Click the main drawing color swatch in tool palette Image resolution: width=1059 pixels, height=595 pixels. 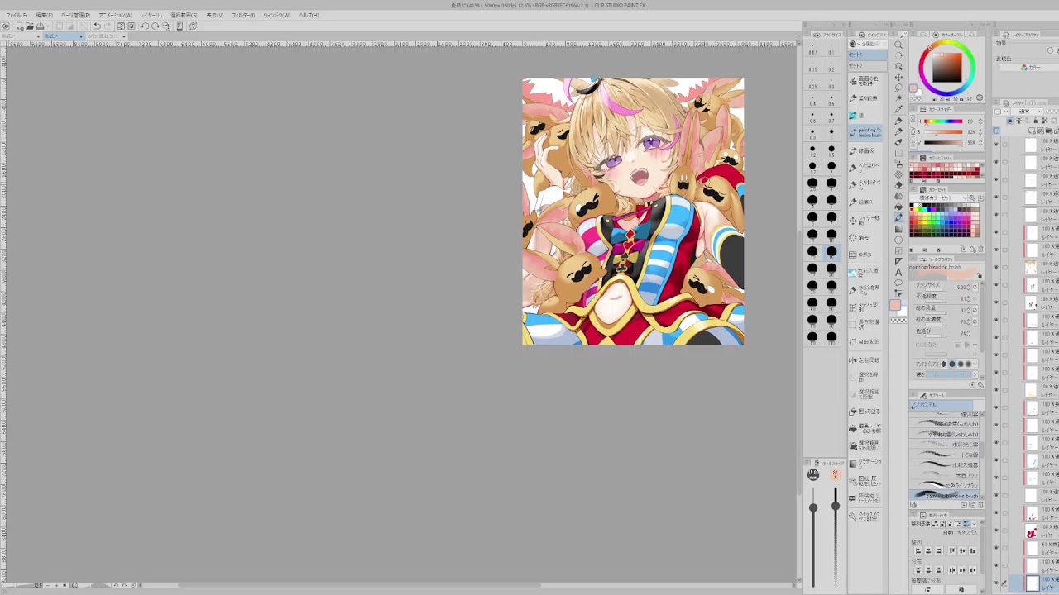(894, 305)
